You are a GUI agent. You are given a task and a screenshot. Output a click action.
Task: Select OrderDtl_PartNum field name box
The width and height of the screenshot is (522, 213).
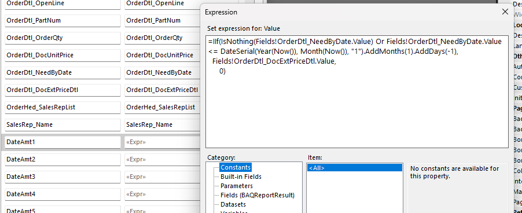tap(63, 21)
